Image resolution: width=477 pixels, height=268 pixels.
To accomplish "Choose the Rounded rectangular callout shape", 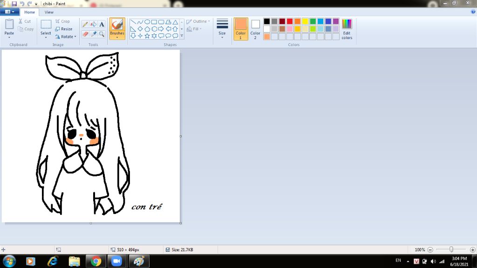I will [x=161, y=36].
